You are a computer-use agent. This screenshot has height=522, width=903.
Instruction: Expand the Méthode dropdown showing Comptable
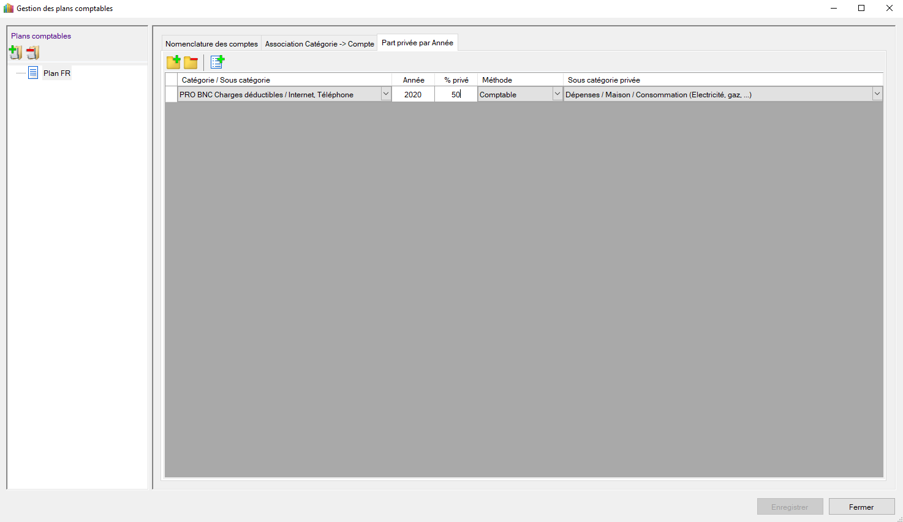pos(557,94)
